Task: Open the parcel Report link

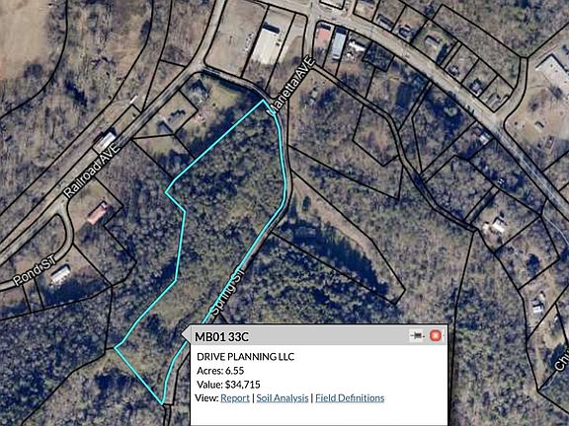Action: [235, 398]
